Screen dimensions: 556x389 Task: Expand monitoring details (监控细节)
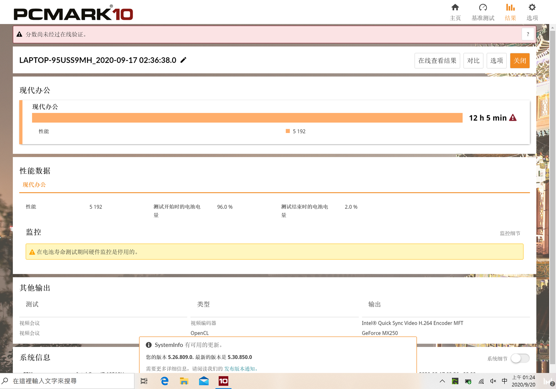(510, 233)
